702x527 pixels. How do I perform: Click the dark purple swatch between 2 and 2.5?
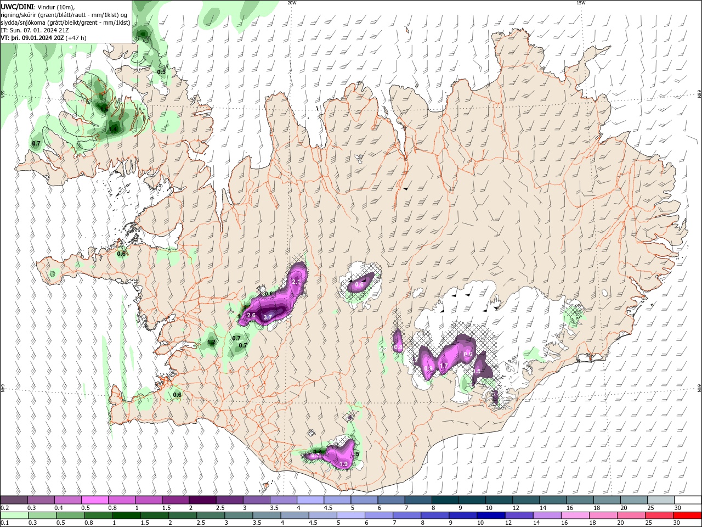click(x=202, y=500)
